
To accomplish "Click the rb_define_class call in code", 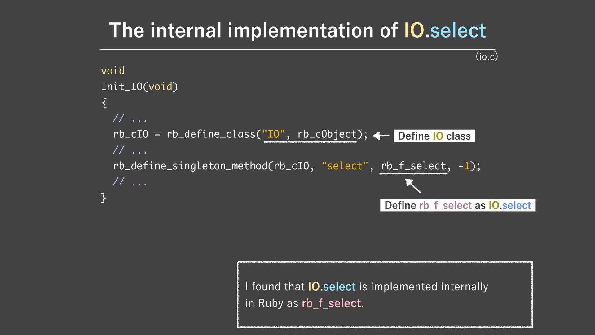I will 211,134.
